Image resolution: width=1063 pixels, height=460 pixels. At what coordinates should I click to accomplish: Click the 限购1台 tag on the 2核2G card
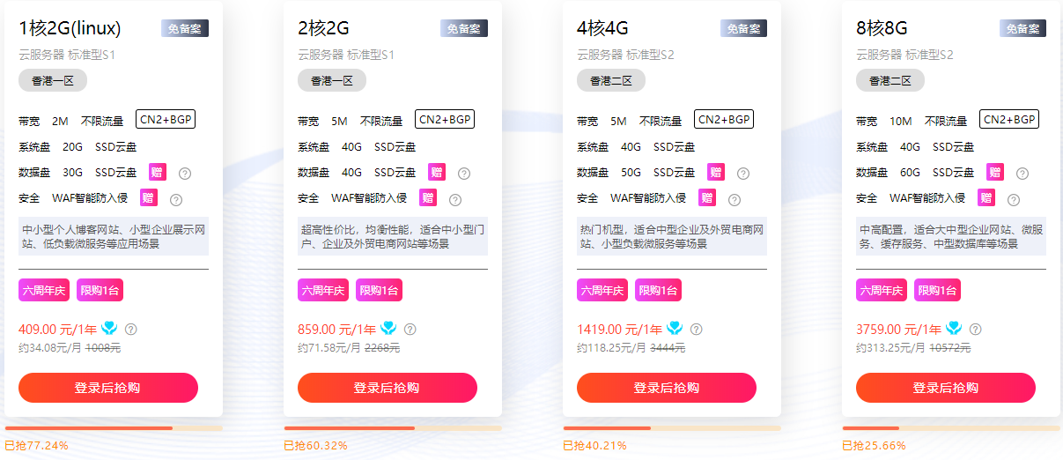tap(378, 290)
